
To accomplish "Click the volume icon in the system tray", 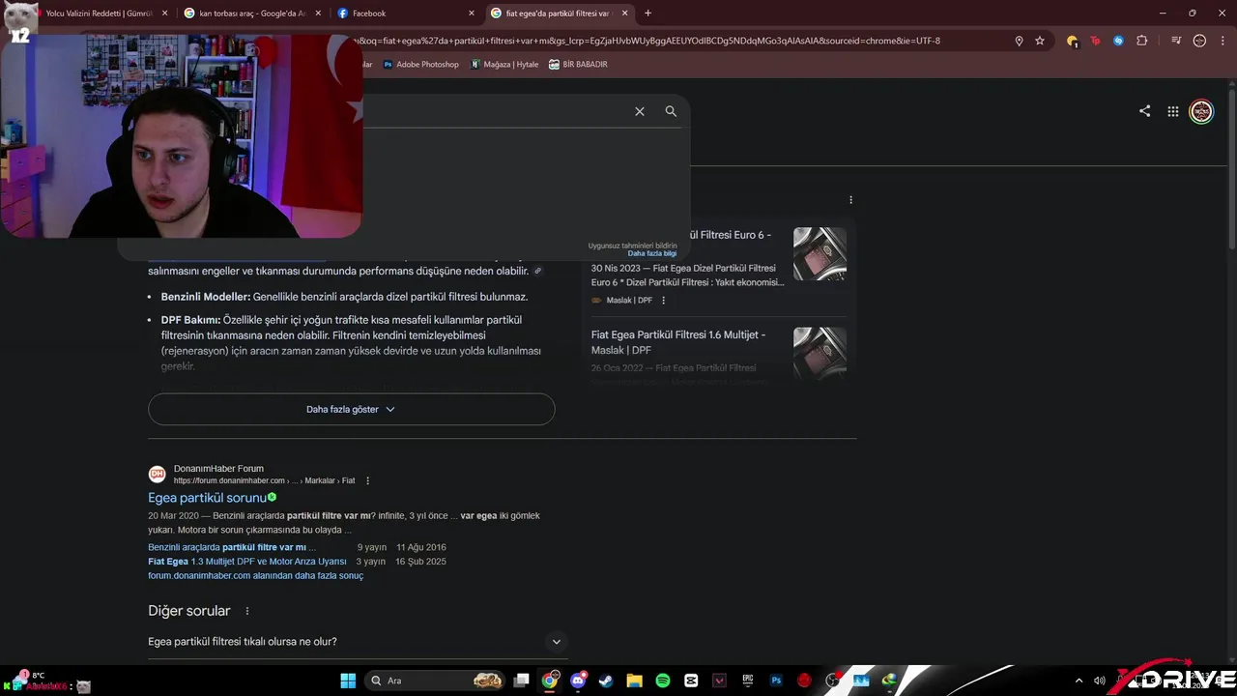I will pos(1099,681).
